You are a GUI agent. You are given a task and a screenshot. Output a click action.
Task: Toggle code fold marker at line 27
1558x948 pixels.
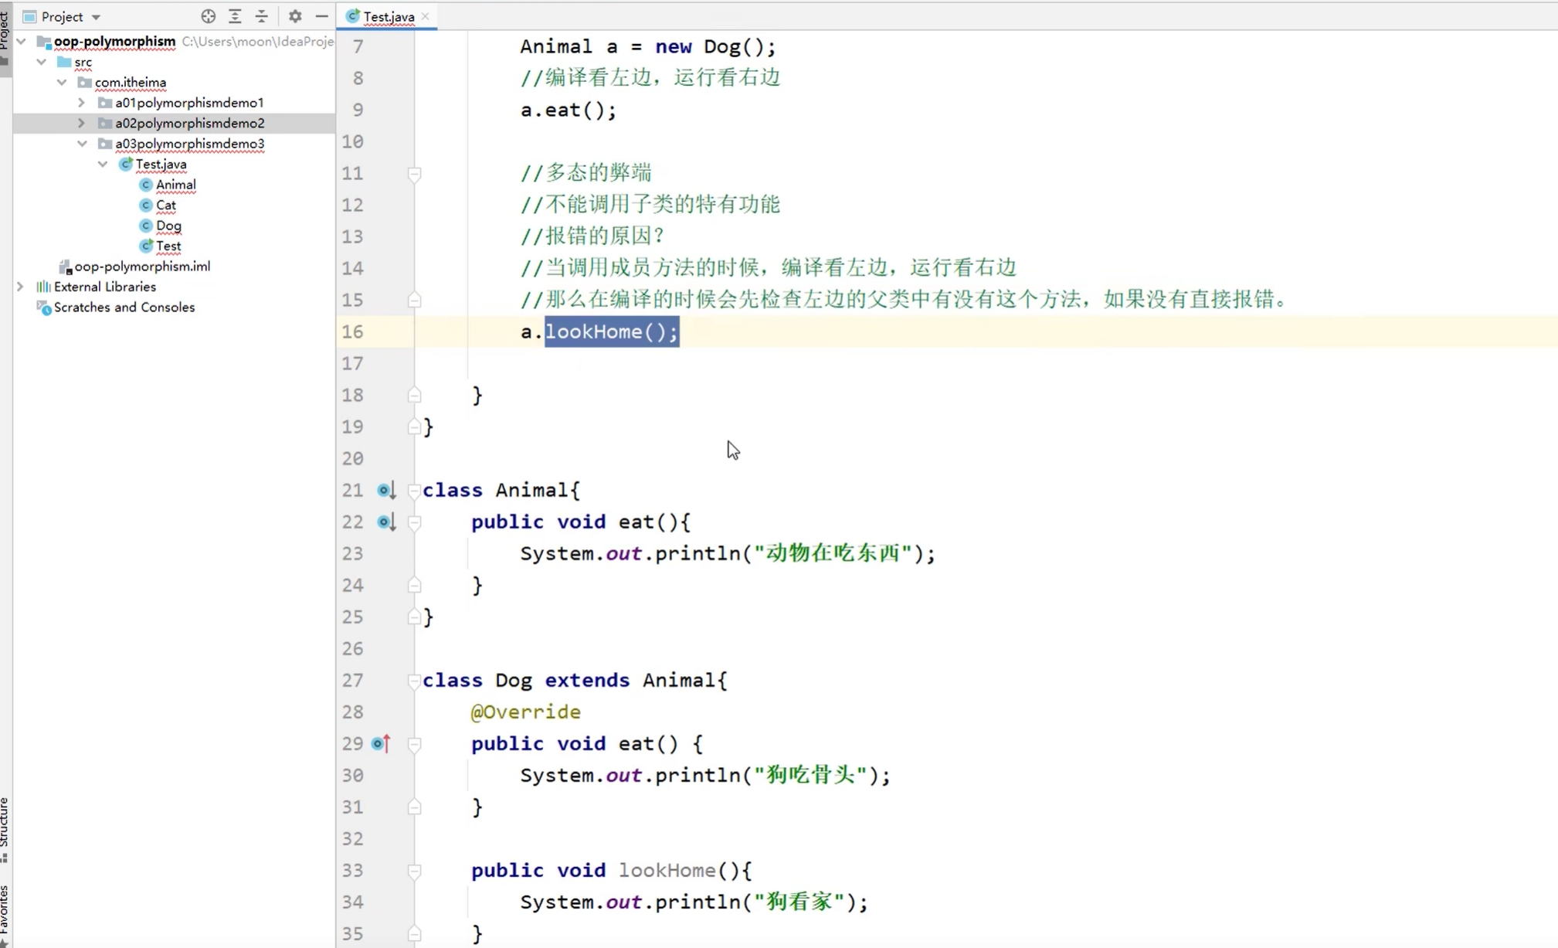(414, 681)
